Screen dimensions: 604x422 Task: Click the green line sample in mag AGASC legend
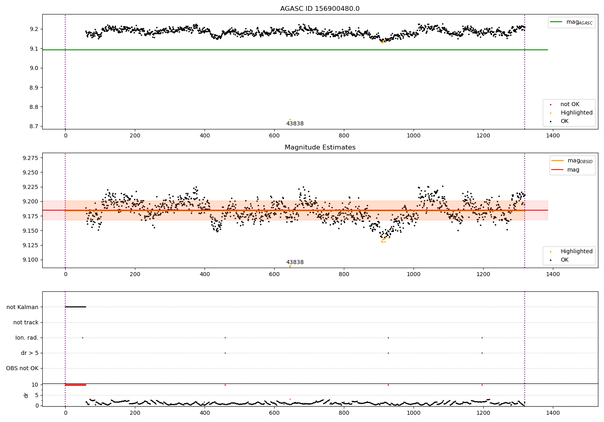556,22
